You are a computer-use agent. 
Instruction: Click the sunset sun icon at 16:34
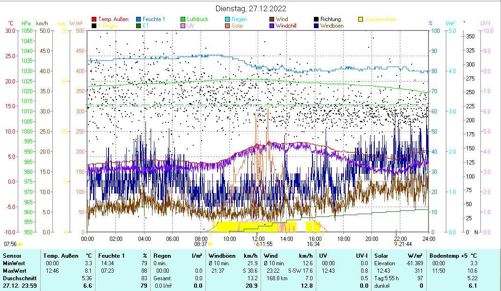(323, 244)
